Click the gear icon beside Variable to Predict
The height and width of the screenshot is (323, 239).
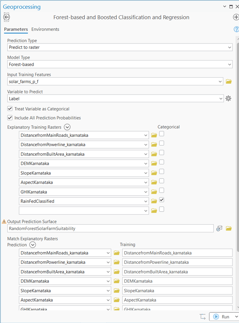228,98
